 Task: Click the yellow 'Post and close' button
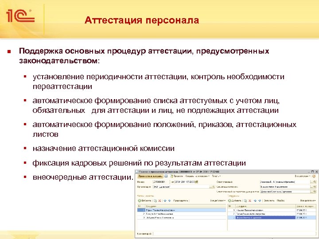150,176
